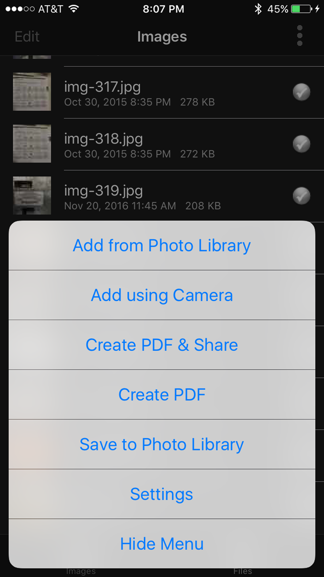The width and height of the screenshot is (324, 577).
Task: Toggle checkmark for img-318.jpg
Action: pos(301,144)
